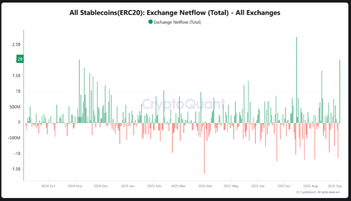
Task: Click the 2.5B y-axis label
Action: [x=17, y=44]
